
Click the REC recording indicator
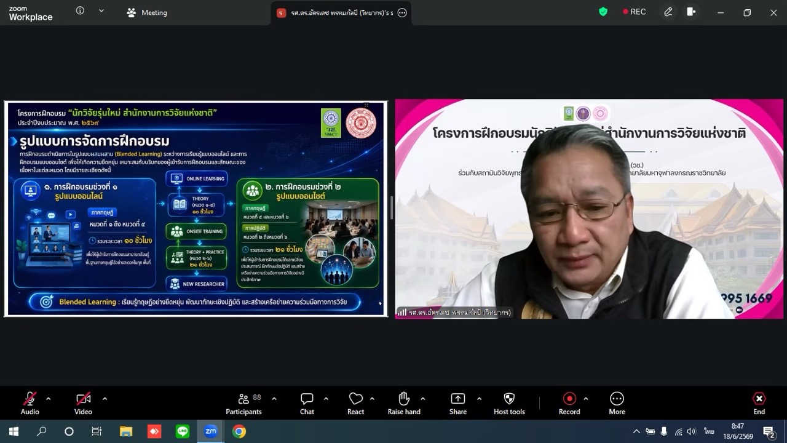click(x=634, y=12)
